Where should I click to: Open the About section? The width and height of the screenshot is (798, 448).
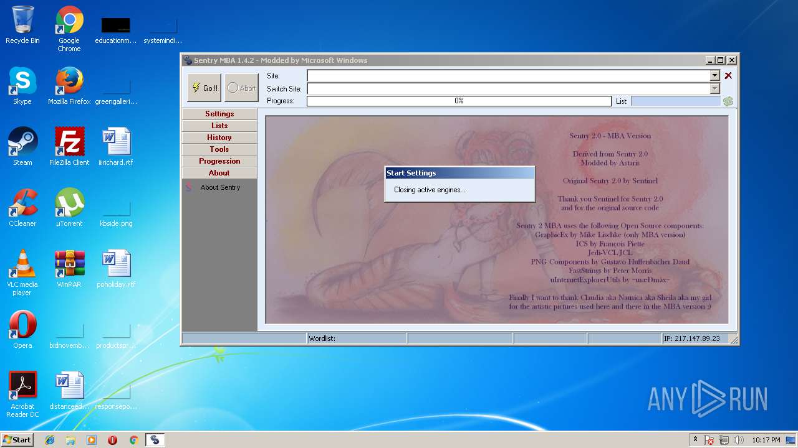pyautogui.click(x=219, y=173)
